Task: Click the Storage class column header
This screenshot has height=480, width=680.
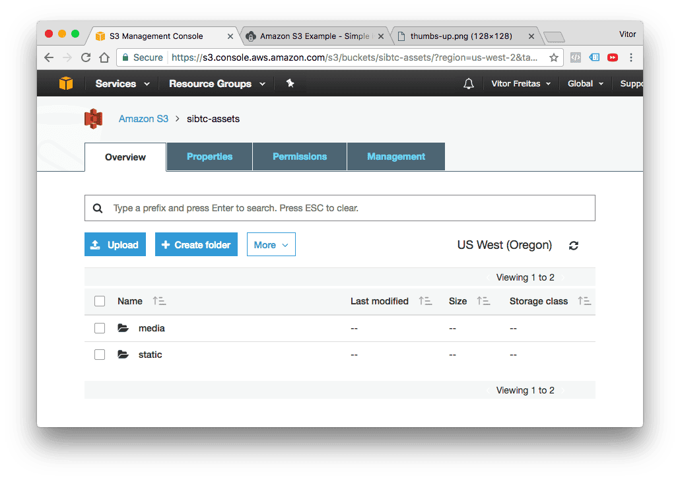Action: [x=538, y=301]
